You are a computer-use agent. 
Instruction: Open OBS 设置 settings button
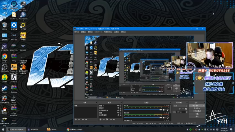click(197, 114)
